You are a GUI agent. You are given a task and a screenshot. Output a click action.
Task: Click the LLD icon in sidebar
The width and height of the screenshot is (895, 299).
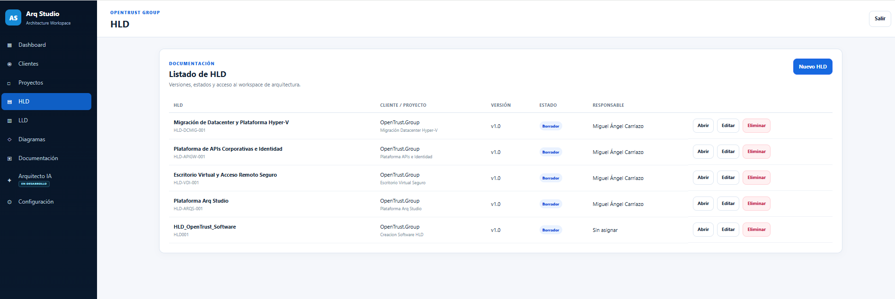(x=9, y=121)
